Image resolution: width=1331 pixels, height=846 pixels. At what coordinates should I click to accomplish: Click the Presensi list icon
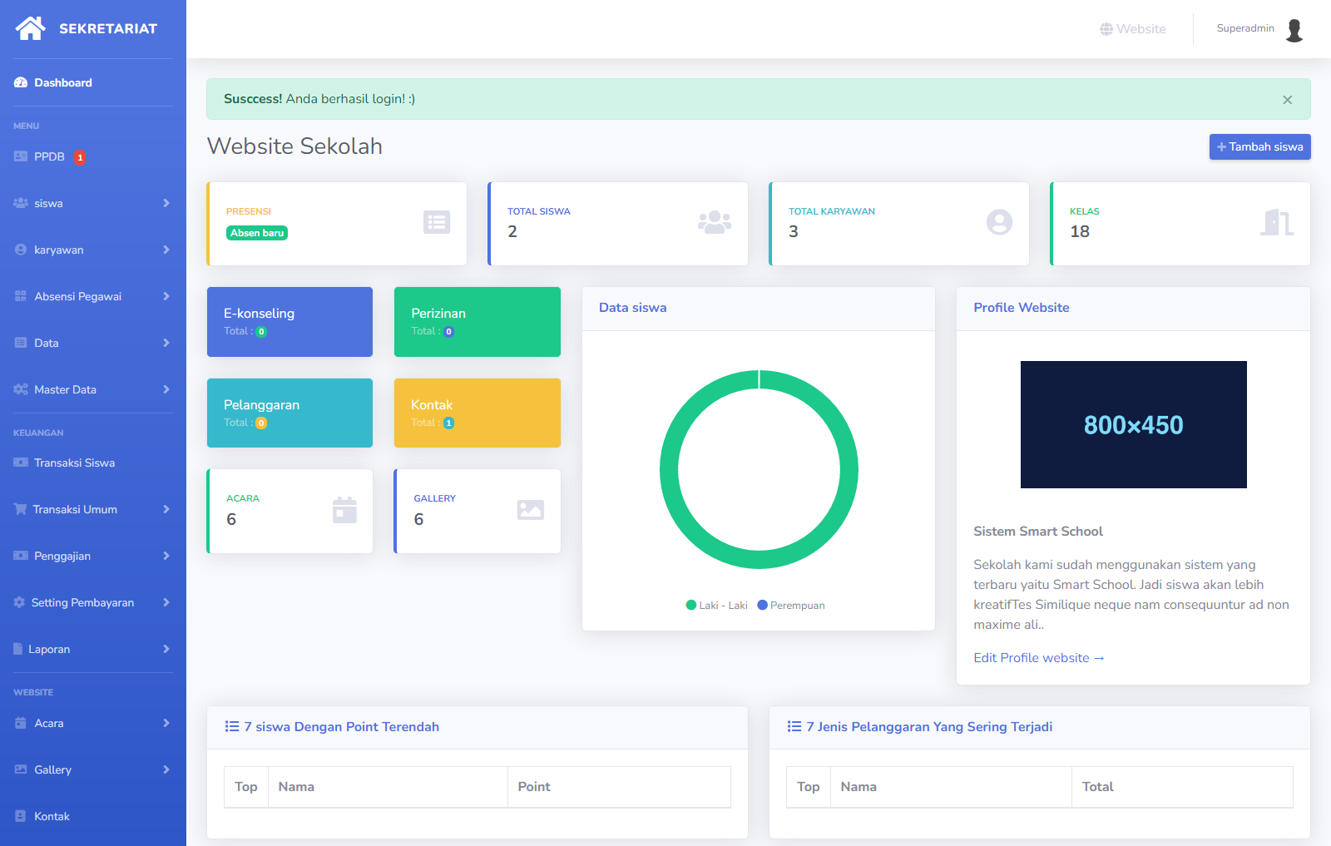pyautogui.click(x=437, y=222)
